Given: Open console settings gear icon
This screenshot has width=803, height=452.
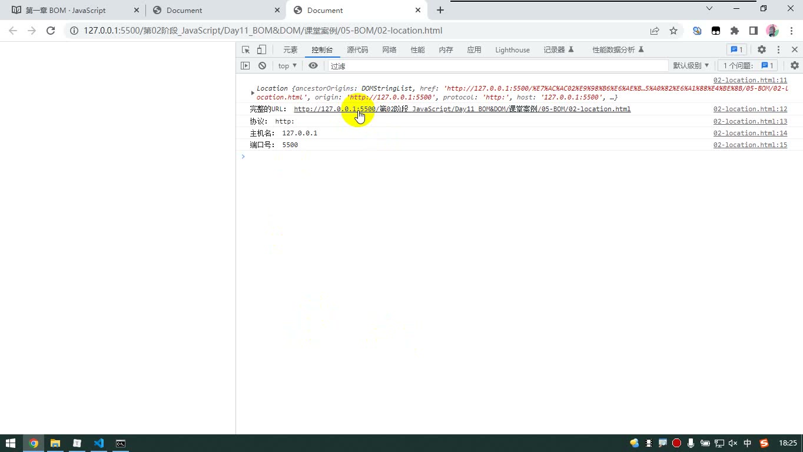Looking at the screenshot, I should tap(795, 66).
